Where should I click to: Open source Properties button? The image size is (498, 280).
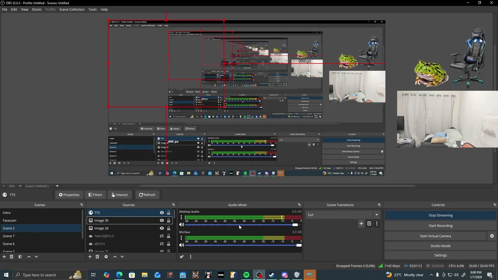click(x=69, y=195)
